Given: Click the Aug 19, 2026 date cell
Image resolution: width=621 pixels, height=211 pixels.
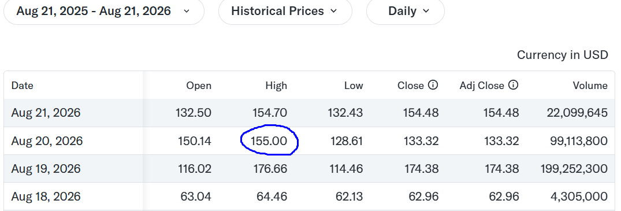Looking at the screenshot, I should (x=46, y=169).
